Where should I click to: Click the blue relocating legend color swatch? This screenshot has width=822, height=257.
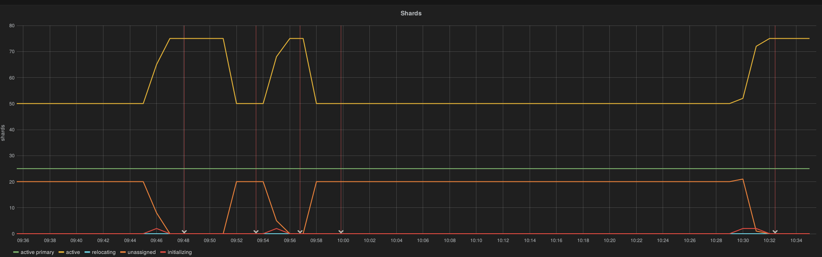coord(87,252)
